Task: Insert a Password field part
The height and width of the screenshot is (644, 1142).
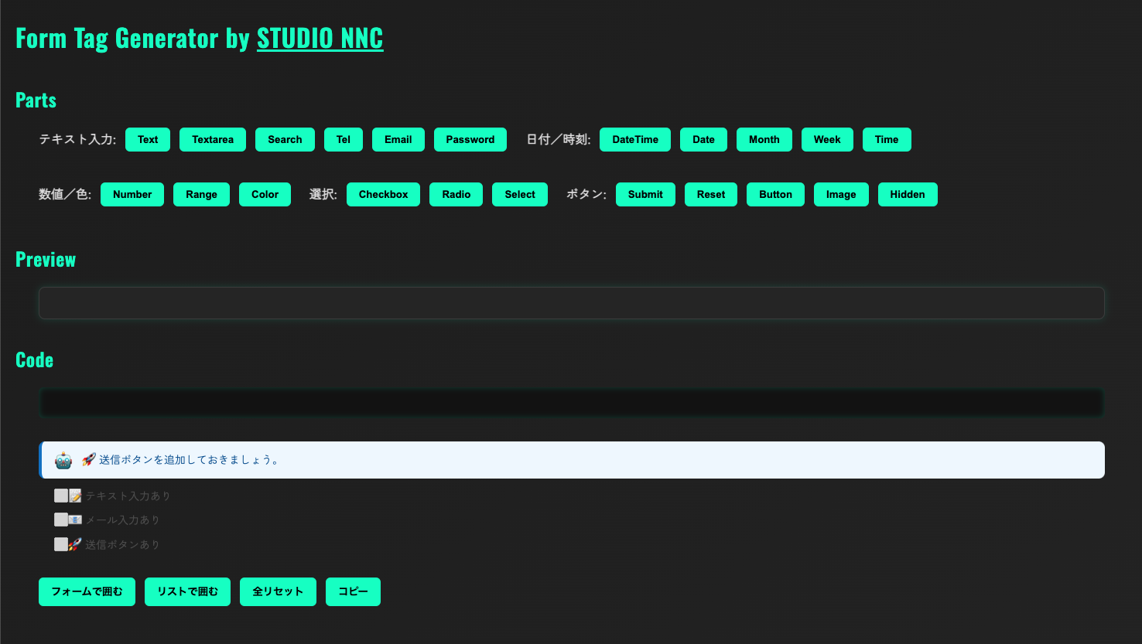Action: pos(470,139)
